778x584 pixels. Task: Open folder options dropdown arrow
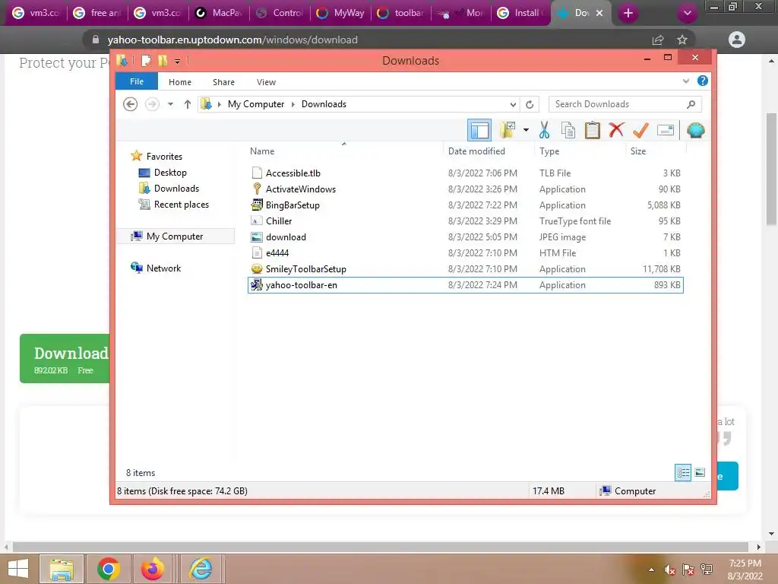tap(526, 130)
